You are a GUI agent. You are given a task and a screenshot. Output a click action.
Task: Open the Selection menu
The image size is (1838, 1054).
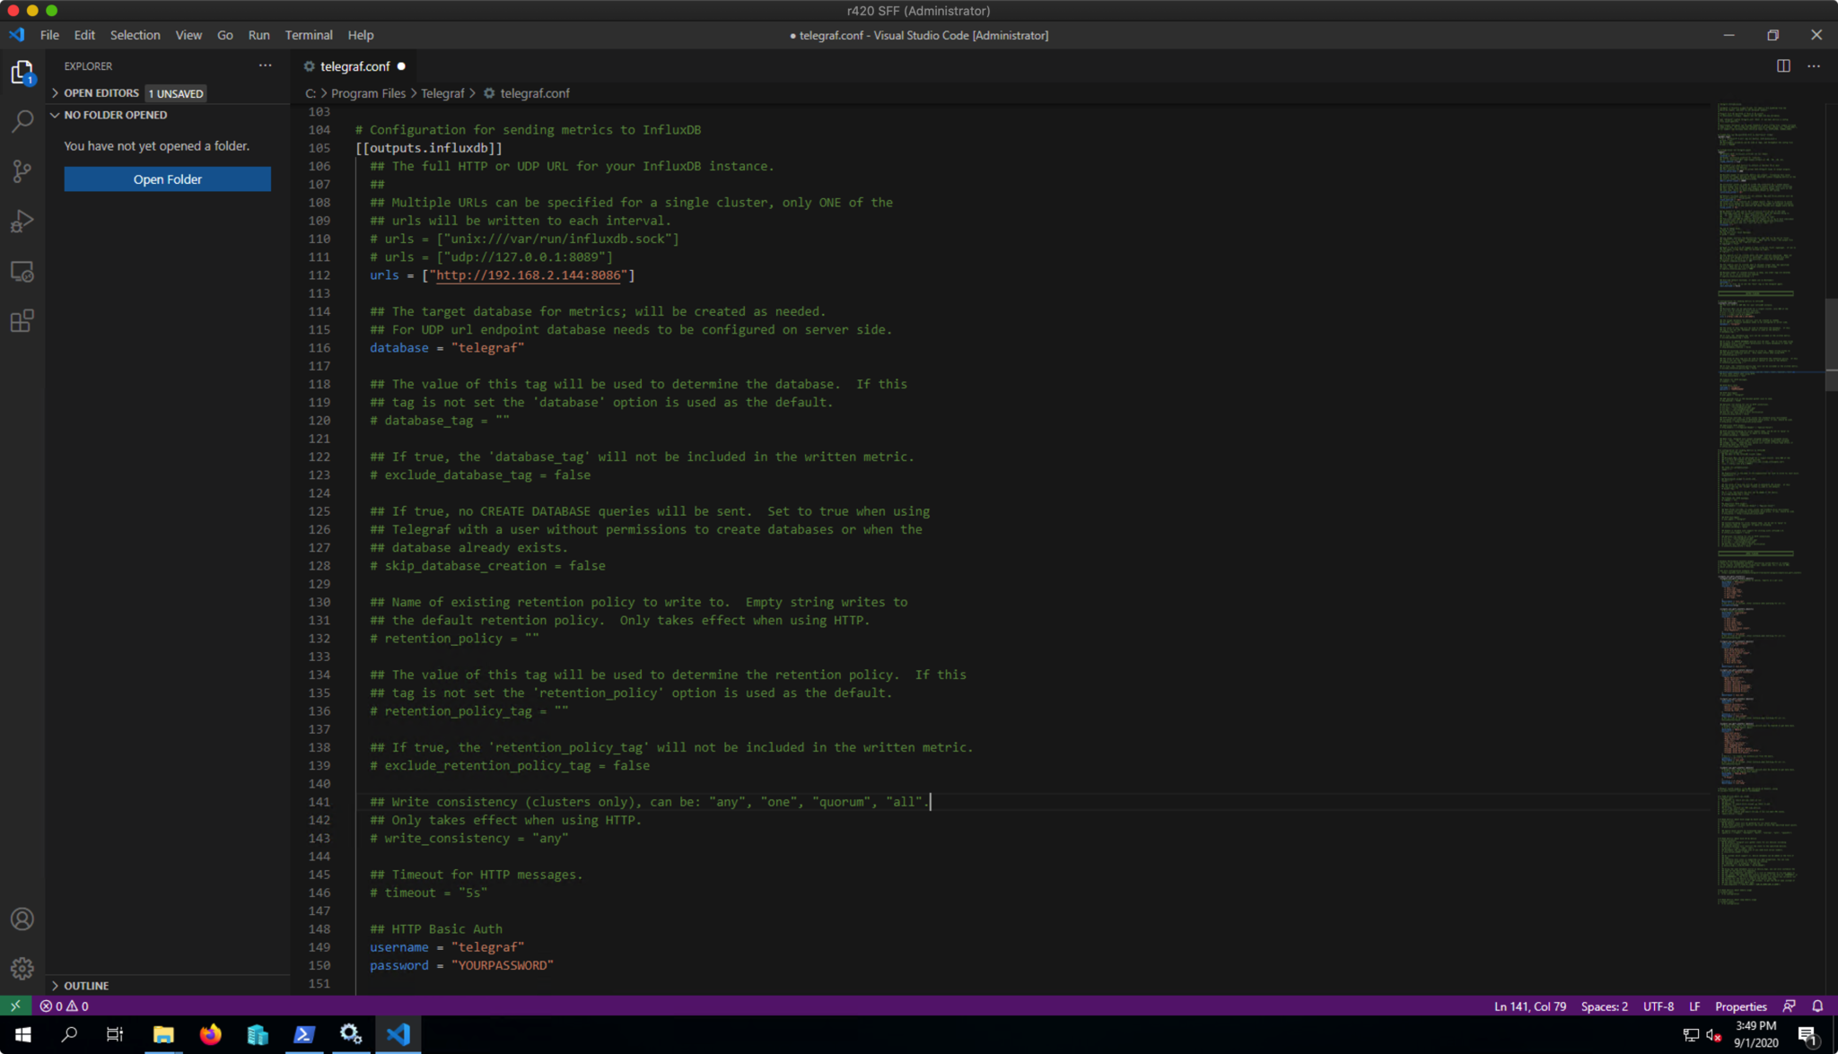135,35
